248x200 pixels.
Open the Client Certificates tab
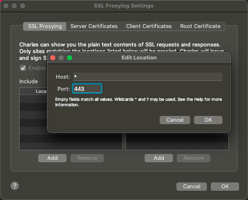tap(149, 26)
